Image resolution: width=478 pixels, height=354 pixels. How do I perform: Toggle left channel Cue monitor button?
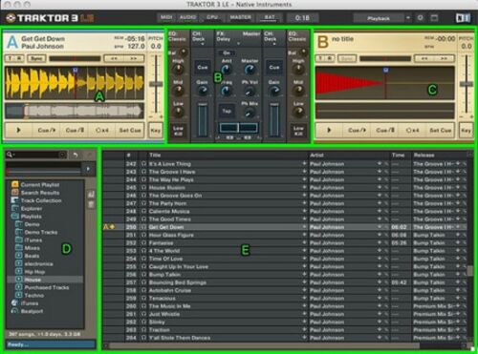click(x=203, y=68)
